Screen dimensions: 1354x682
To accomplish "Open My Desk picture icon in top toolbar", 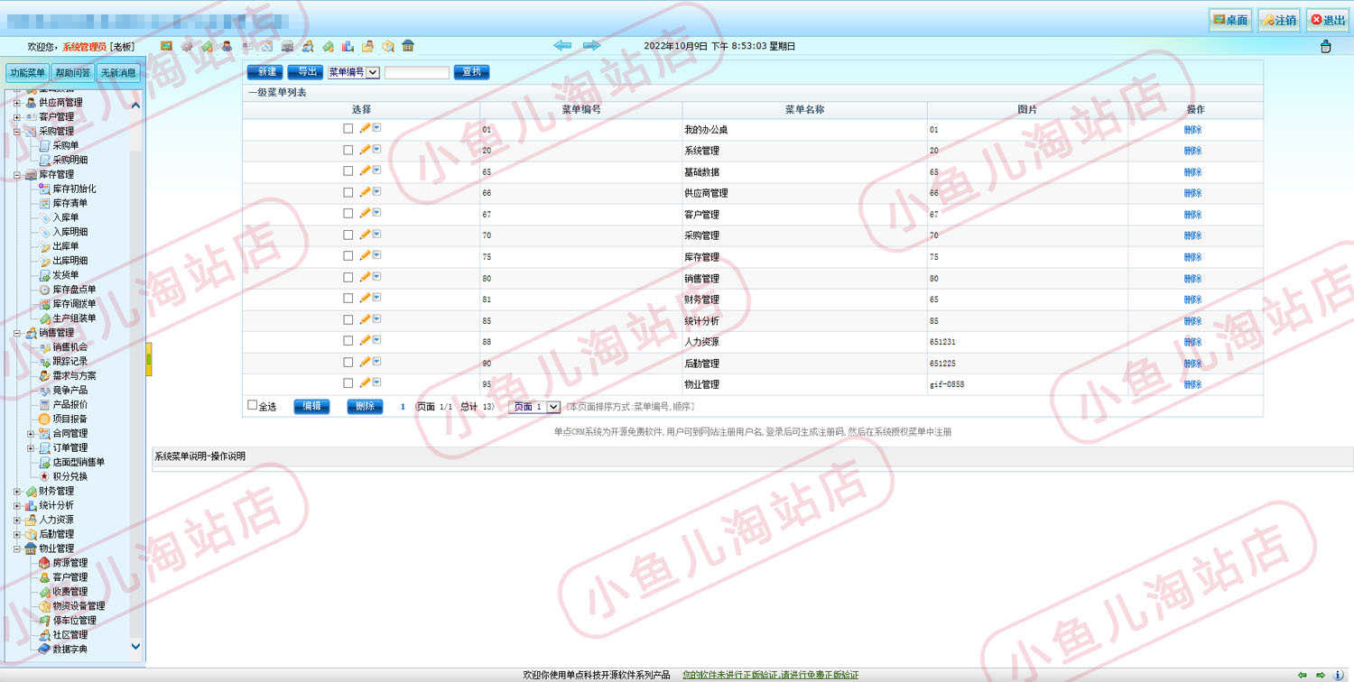I will [166, 46].
